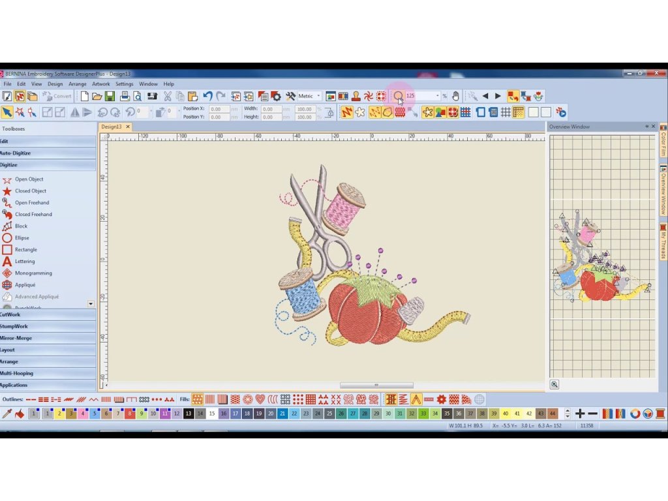Toggle the Show Grid button

coord(506,112)
